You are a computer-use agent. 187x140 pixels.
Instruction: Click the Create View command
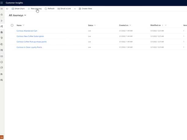coord(85,9)
